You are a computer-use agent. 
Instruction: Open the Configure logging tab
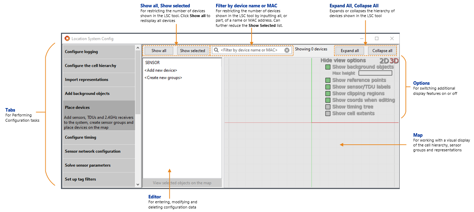click(x=99, y=52)
